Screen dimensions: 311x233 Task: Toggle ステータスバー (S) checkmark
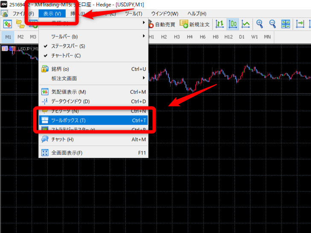click(68, 46)
